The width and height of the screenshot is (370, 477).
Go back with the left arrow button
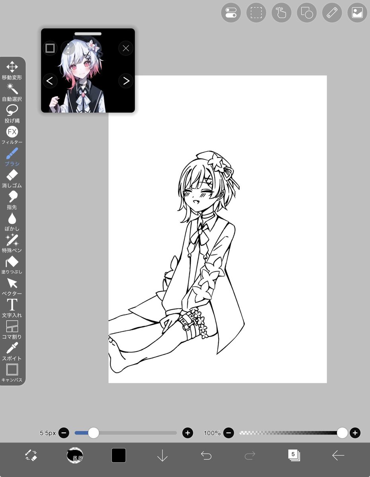click(338, 456)
